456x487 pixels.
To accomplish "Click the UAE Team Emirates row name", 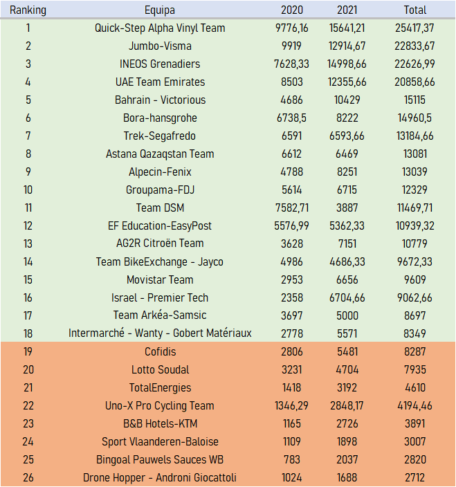I will pyautogui.click(x=160, y=82).
